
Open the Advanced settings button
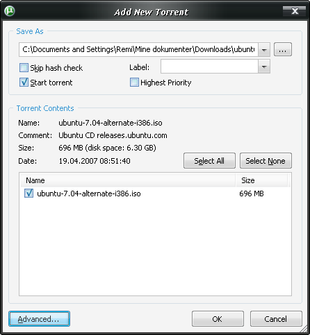(39, 319)
